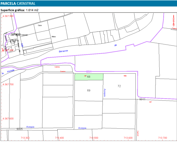Click the 9005 parcel label

[19, 129]
